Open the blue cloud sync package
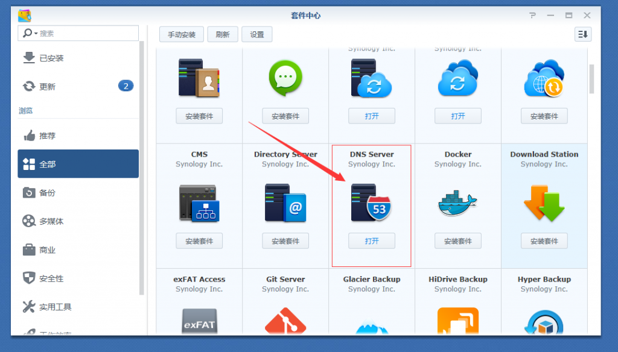Viewport: 618px width, 352px height. pyautogui.click(x=458, y=116)
